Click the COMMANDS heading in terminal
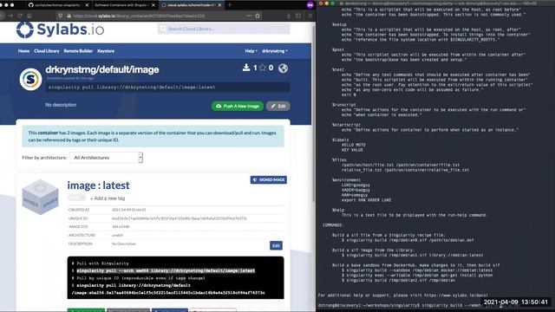This screenshot has width=555, height=312. (332, 225)
